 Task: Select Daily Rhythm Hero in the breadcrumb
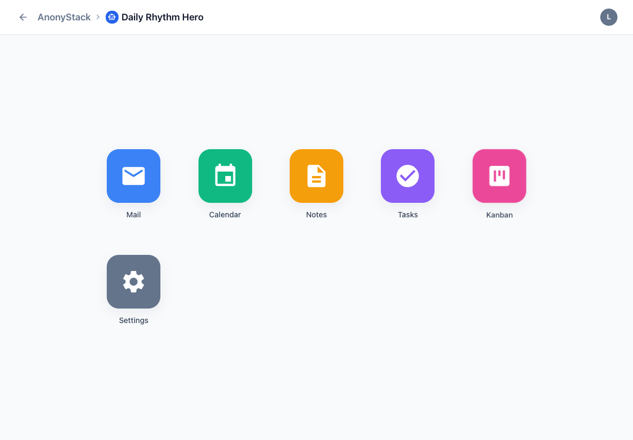pyautogui.click(x=162, y=17)
